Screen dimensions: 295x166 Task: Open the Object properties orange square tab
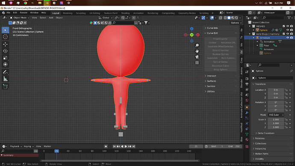click(247, 107)
